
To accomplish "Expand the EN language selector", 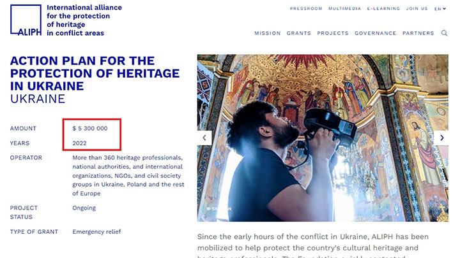I will tap(440, 9).
